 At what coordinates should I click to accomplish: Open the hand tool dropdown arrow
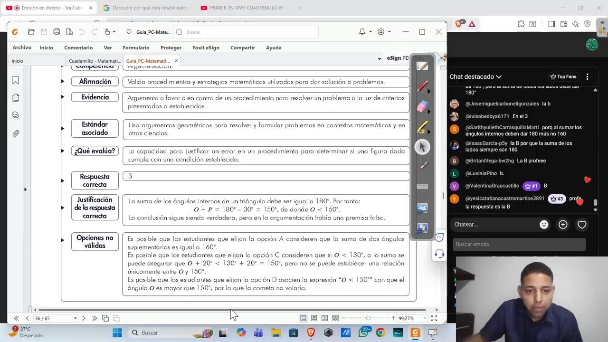114,32
